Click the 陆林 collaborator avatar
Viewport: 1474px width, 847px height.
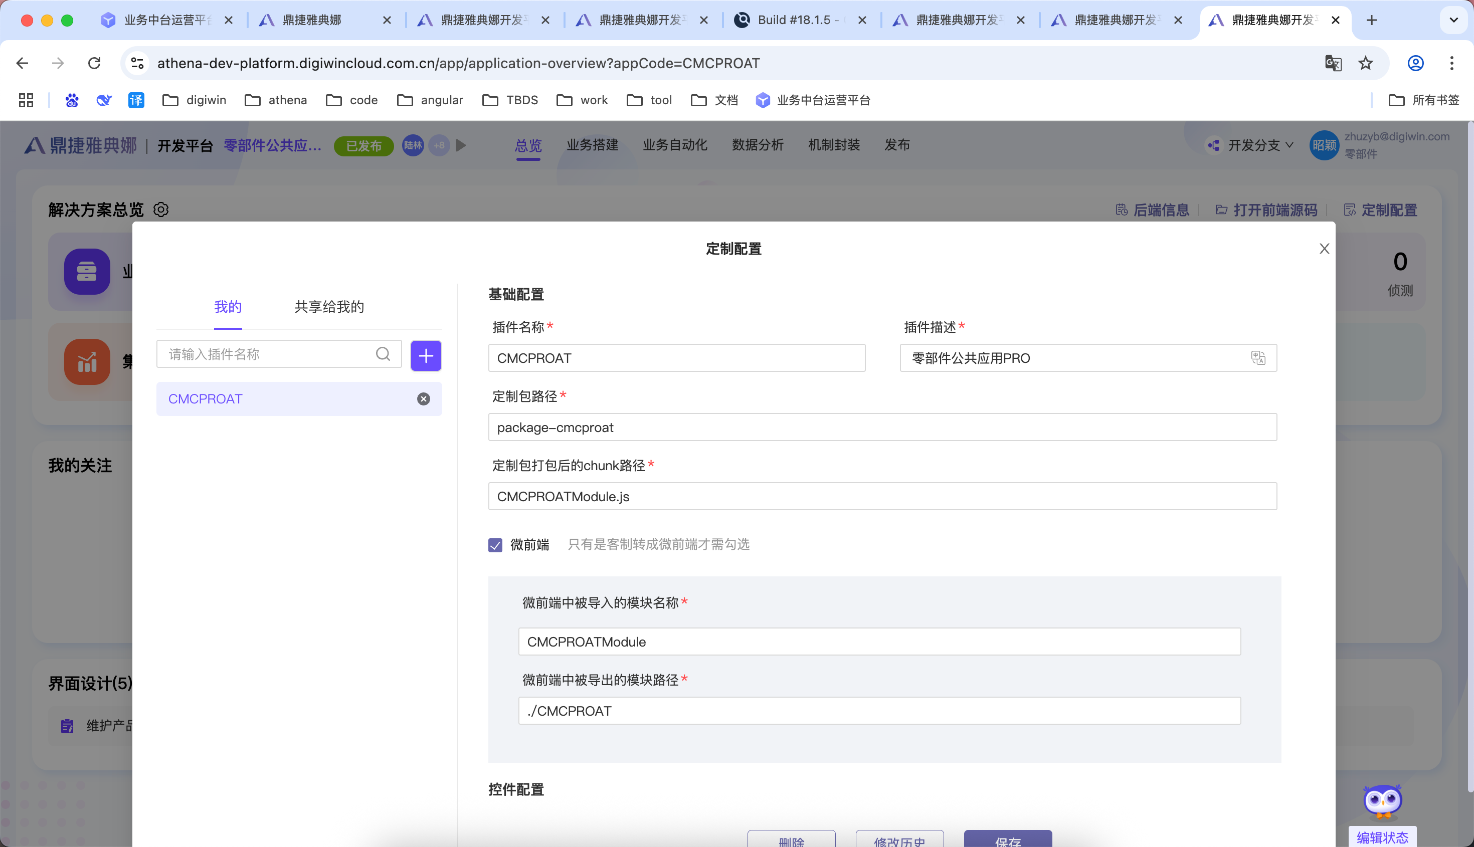point(413,145)
